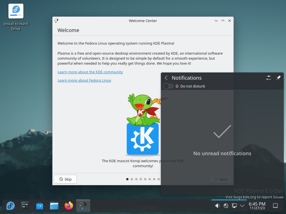The image size is (286, 214).
Task: Open Install to Hard Drive desktop icon
Action: [16, 17]
